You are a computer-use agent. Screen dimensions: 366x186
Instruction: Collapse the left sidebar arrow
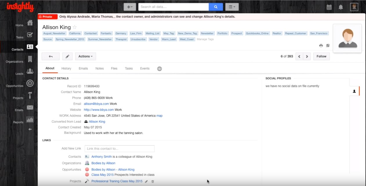point(30,129)
